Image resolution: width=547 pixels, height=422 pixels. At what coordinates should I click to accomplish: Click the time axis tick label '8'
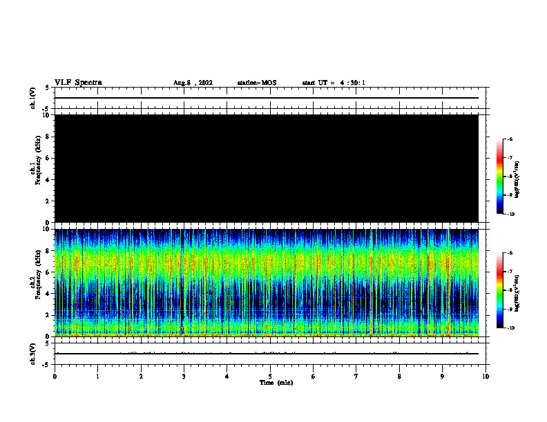399,376
